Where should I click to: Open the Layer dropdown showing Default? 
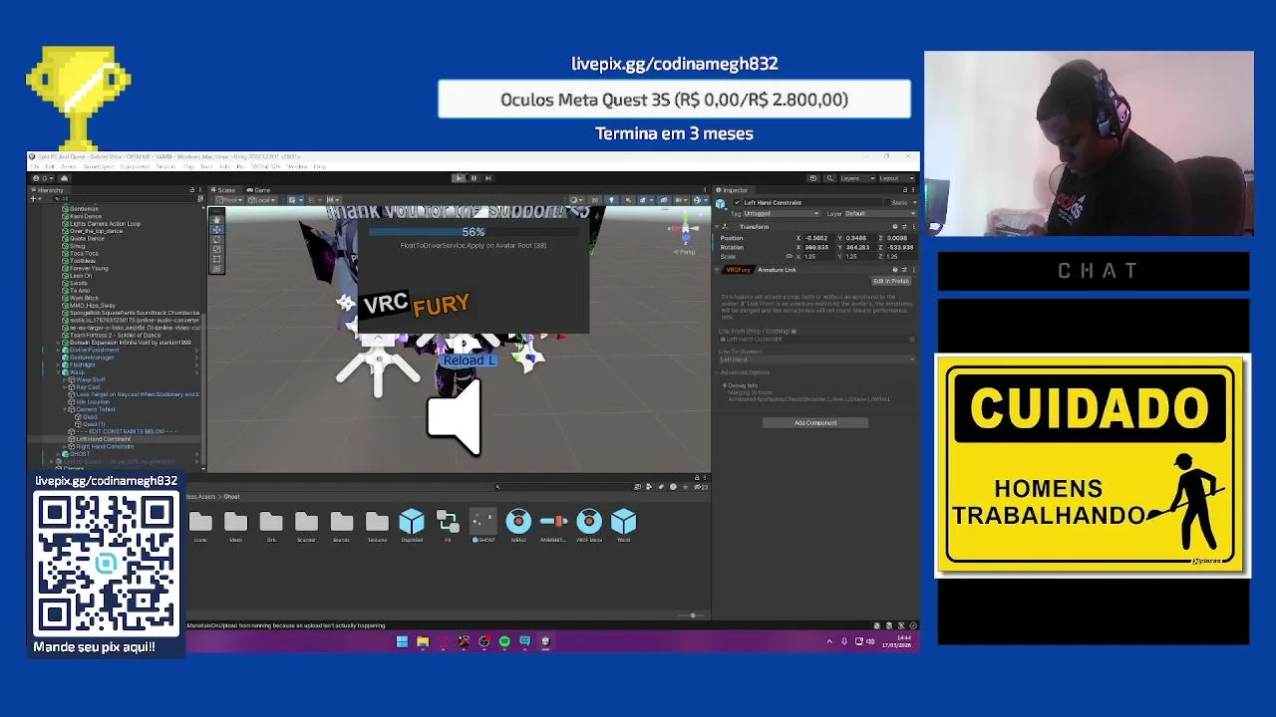pos(880,213)
